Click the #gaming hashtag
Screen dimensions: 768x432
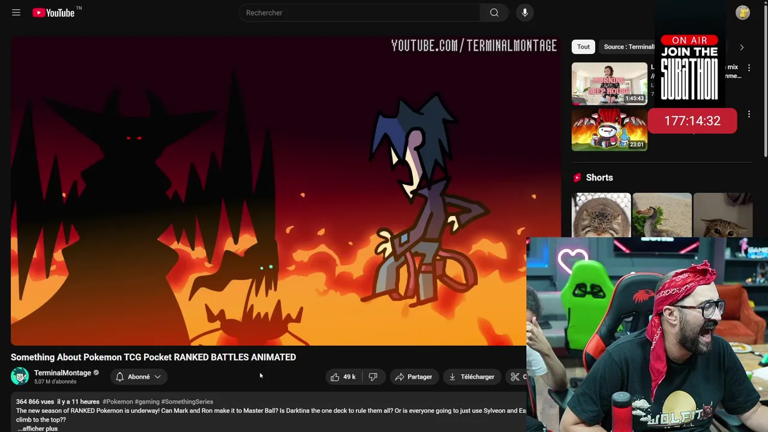pyautogui.click(x=146, y=401)
